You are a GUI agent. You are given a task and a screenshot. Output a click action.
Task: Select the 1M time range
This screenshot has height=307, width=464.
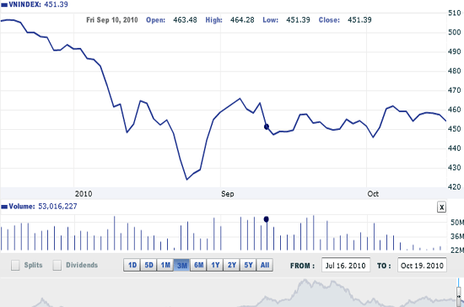[x=165, y=265]
